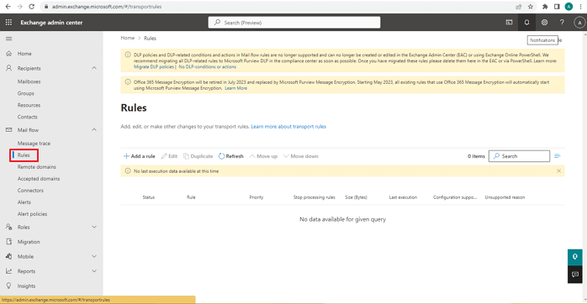Open the app launcher waffle icon
This screenshot has height=304, width=587.
pyautogui.click(x=8, y=23)
